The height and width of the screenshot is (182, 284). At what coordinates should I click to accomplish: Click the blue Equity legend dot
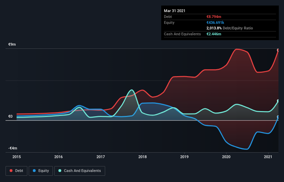tap(34, 171)
